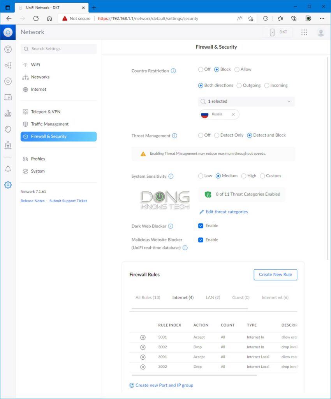This screenshot has height=399, width=331.
Task: Click the Create New Rule button
Action: click(275, 275)
